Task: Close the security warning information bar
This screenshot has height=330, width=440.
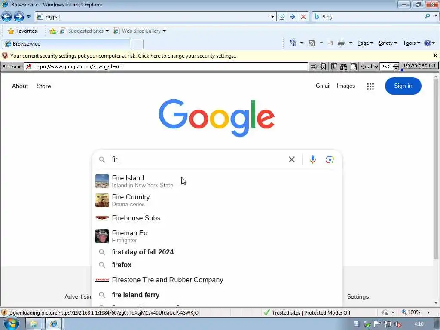Action: tap(435, 55)
